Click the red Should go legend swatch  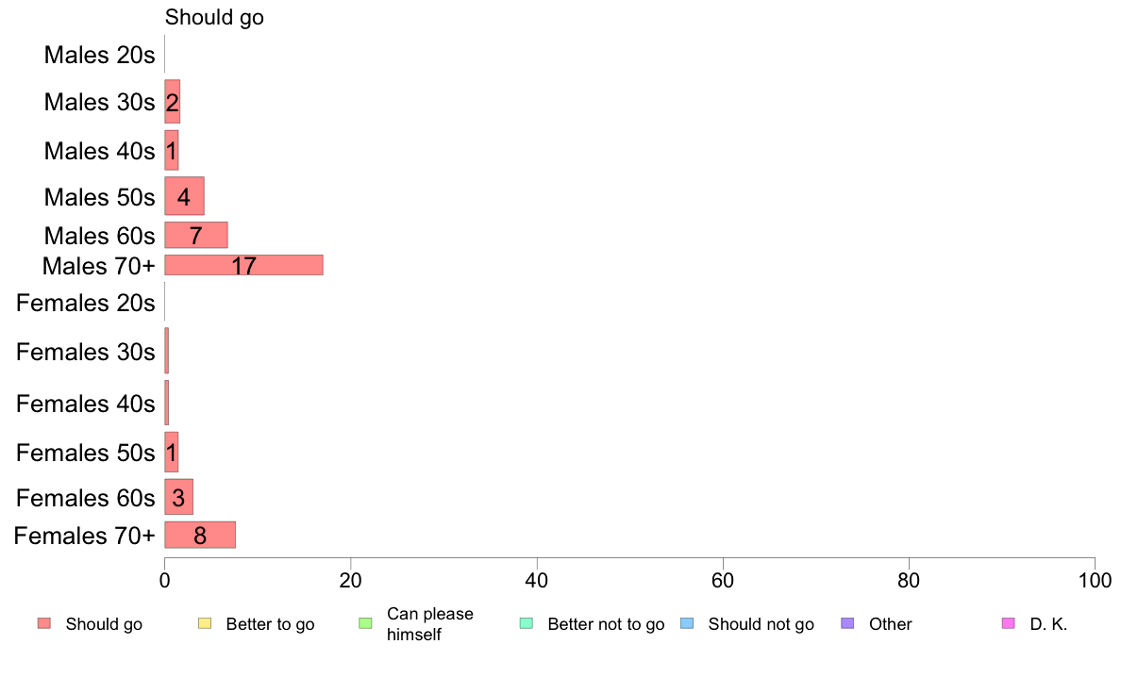coord(44,623)
